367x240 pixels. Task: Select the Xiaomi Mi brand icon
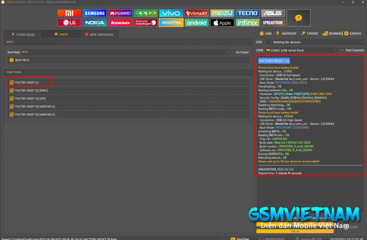coord(69,13)
